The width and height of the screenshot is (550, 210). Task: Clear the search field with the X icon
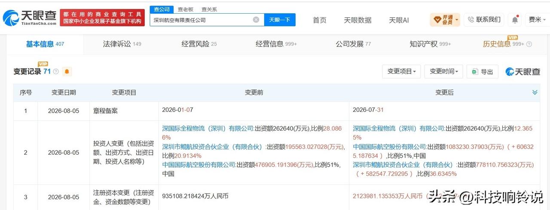[x=256, y=20]
